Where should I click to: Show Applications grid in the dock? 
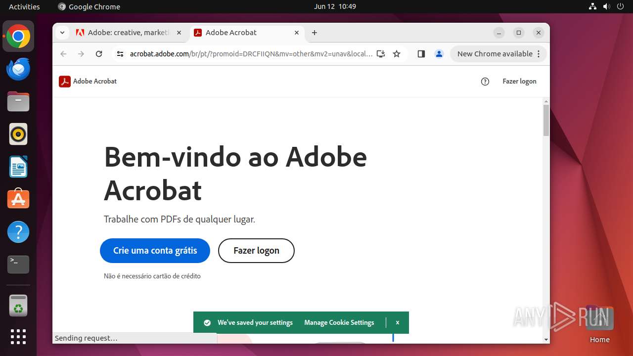click(18, 337)
